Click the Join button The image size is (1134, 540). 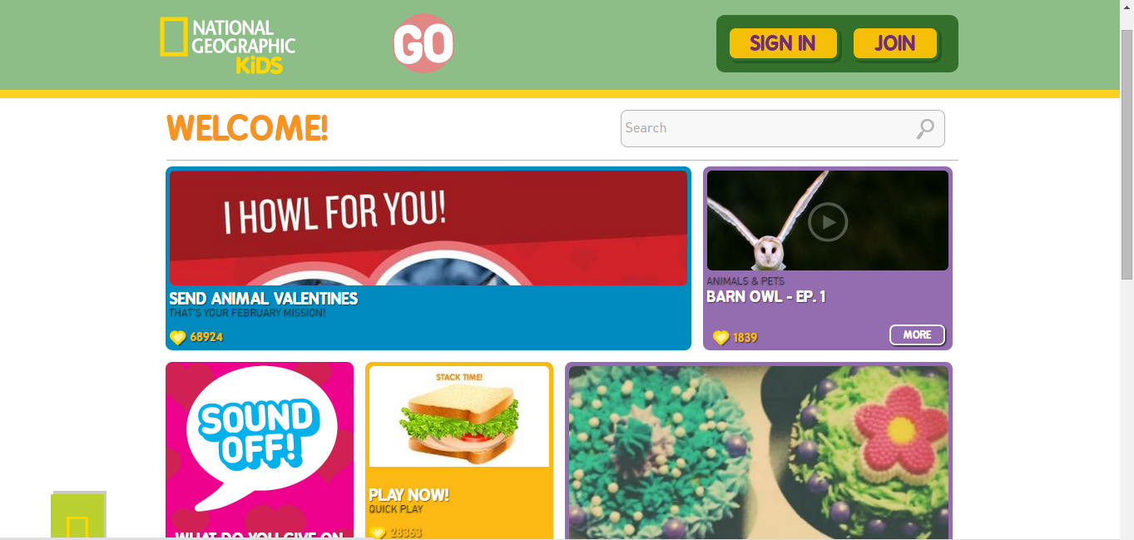[895, 43]
